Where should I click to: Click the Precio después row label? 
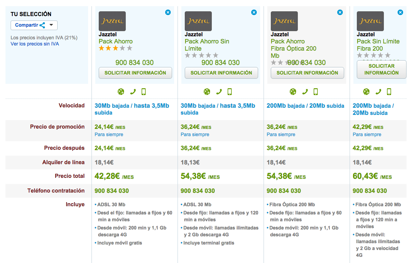coord(64,148)
